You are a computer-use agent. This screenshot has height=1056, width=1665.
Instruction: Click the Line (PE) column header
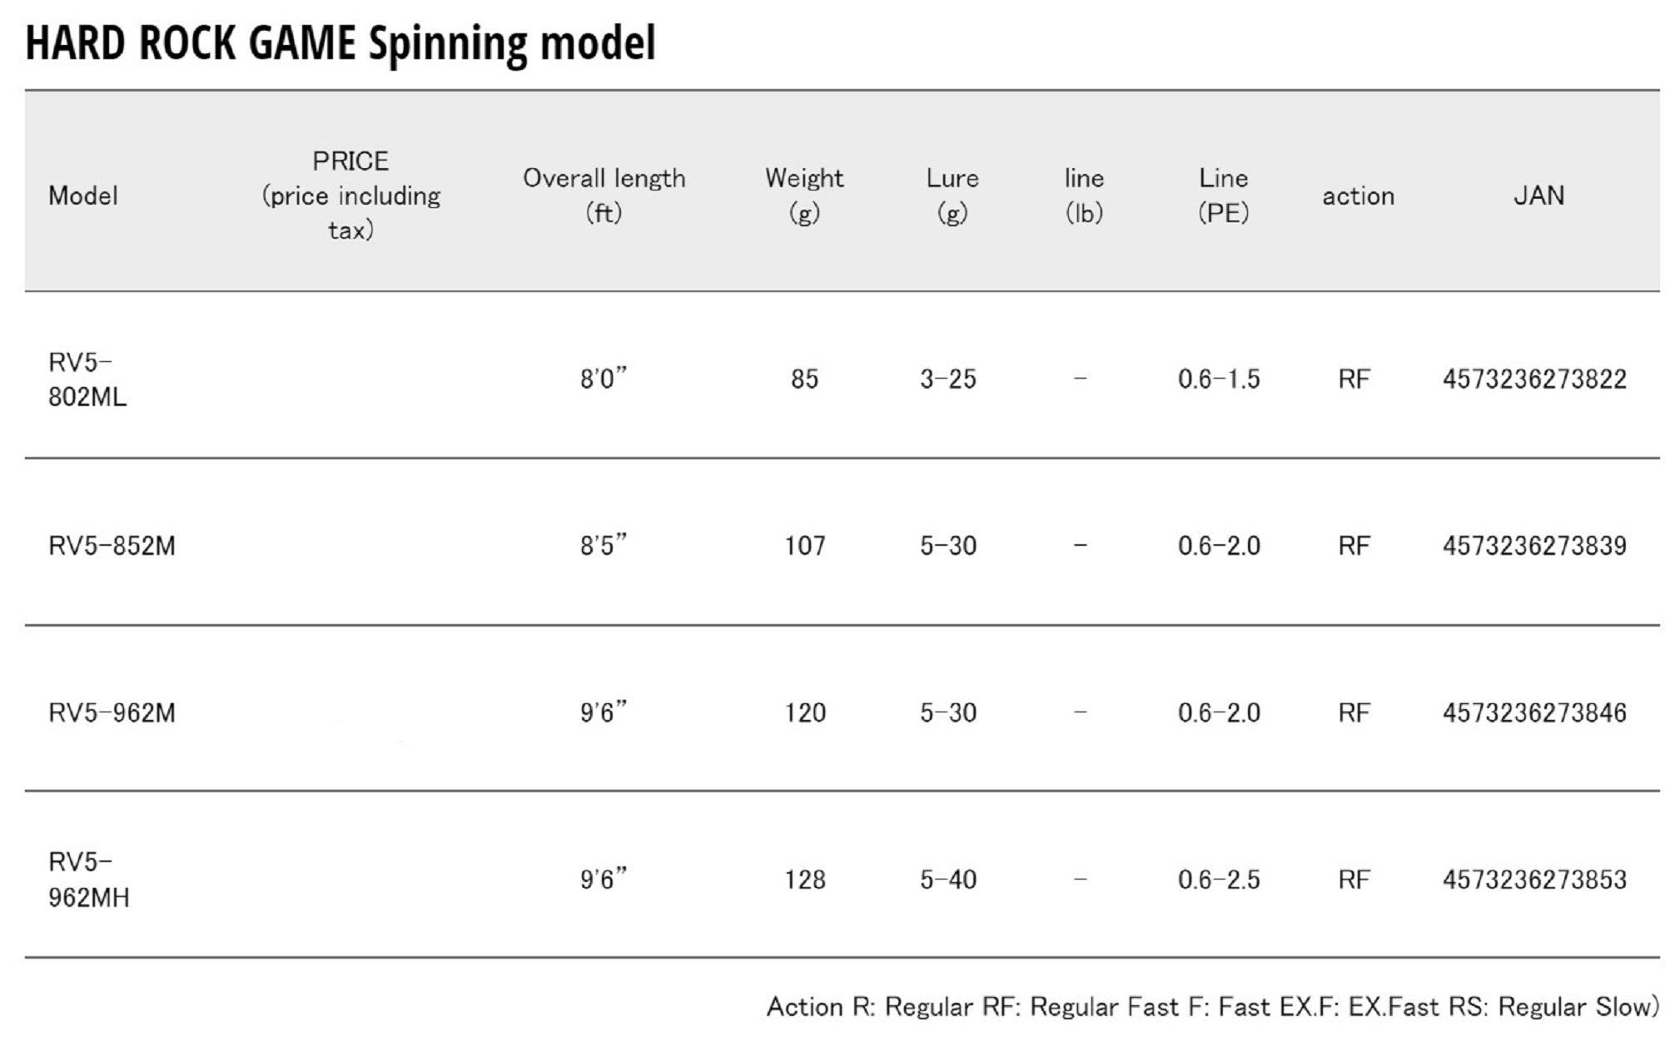tap(1223, 195)
